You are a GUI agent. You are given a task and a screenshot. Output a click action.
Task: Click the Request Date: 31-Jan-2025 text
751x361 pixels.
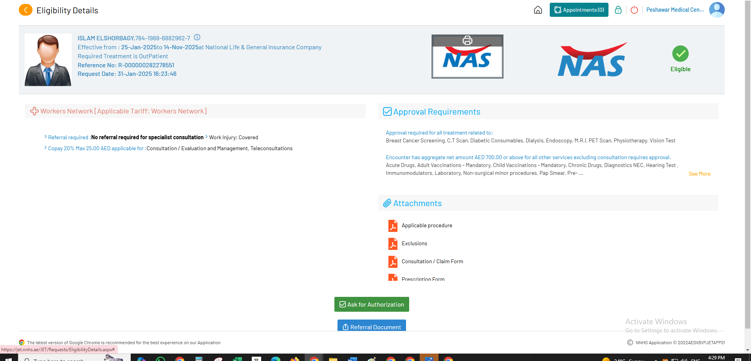(127, 74)
